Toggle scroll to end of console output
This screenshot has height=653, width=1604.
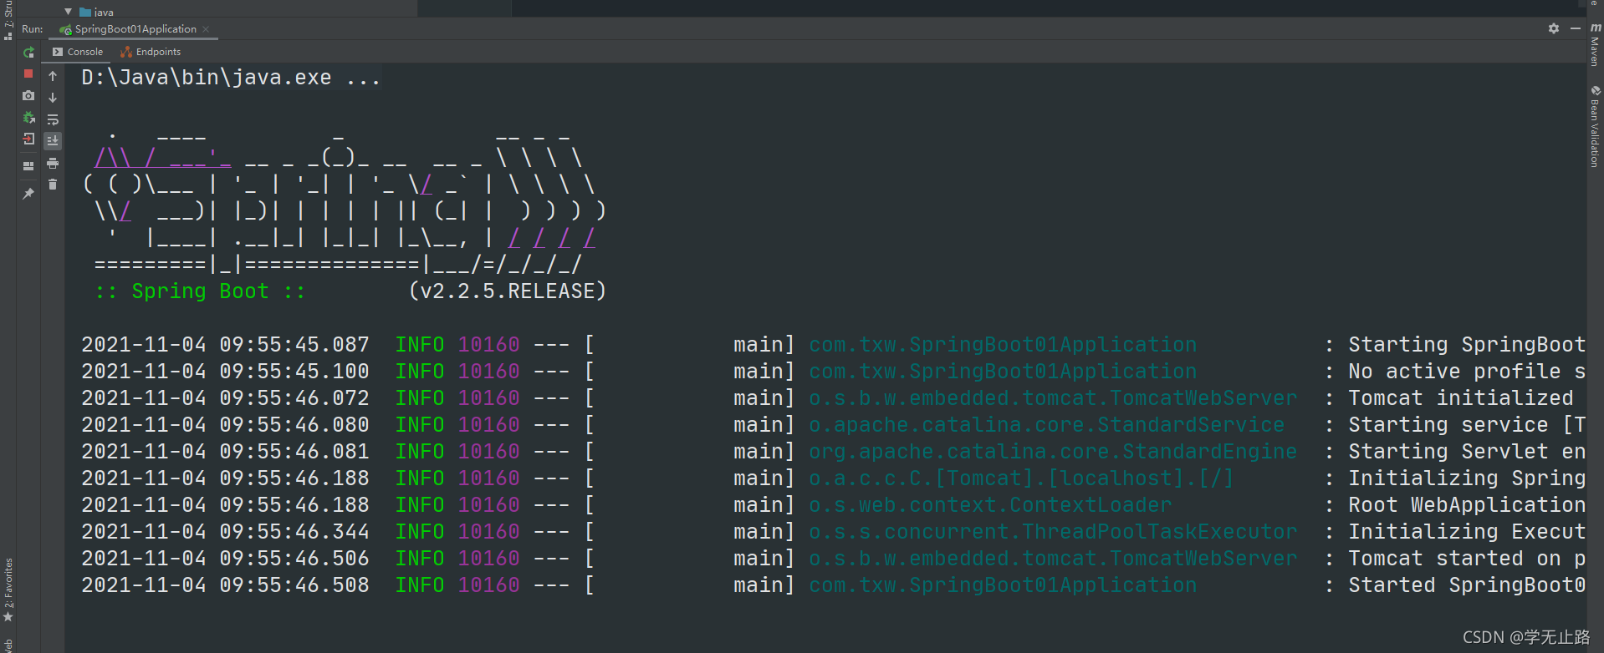(x=53, y=141)
